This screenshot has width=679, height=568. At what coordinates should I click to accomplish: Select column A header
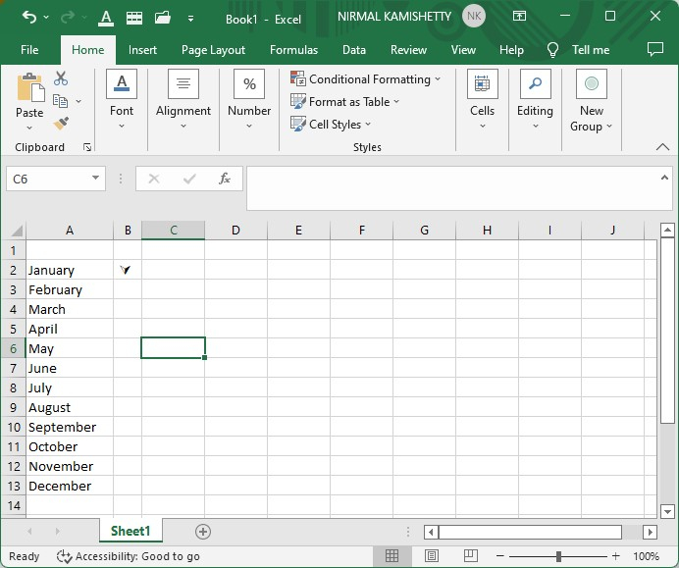[x=70, y=231]
